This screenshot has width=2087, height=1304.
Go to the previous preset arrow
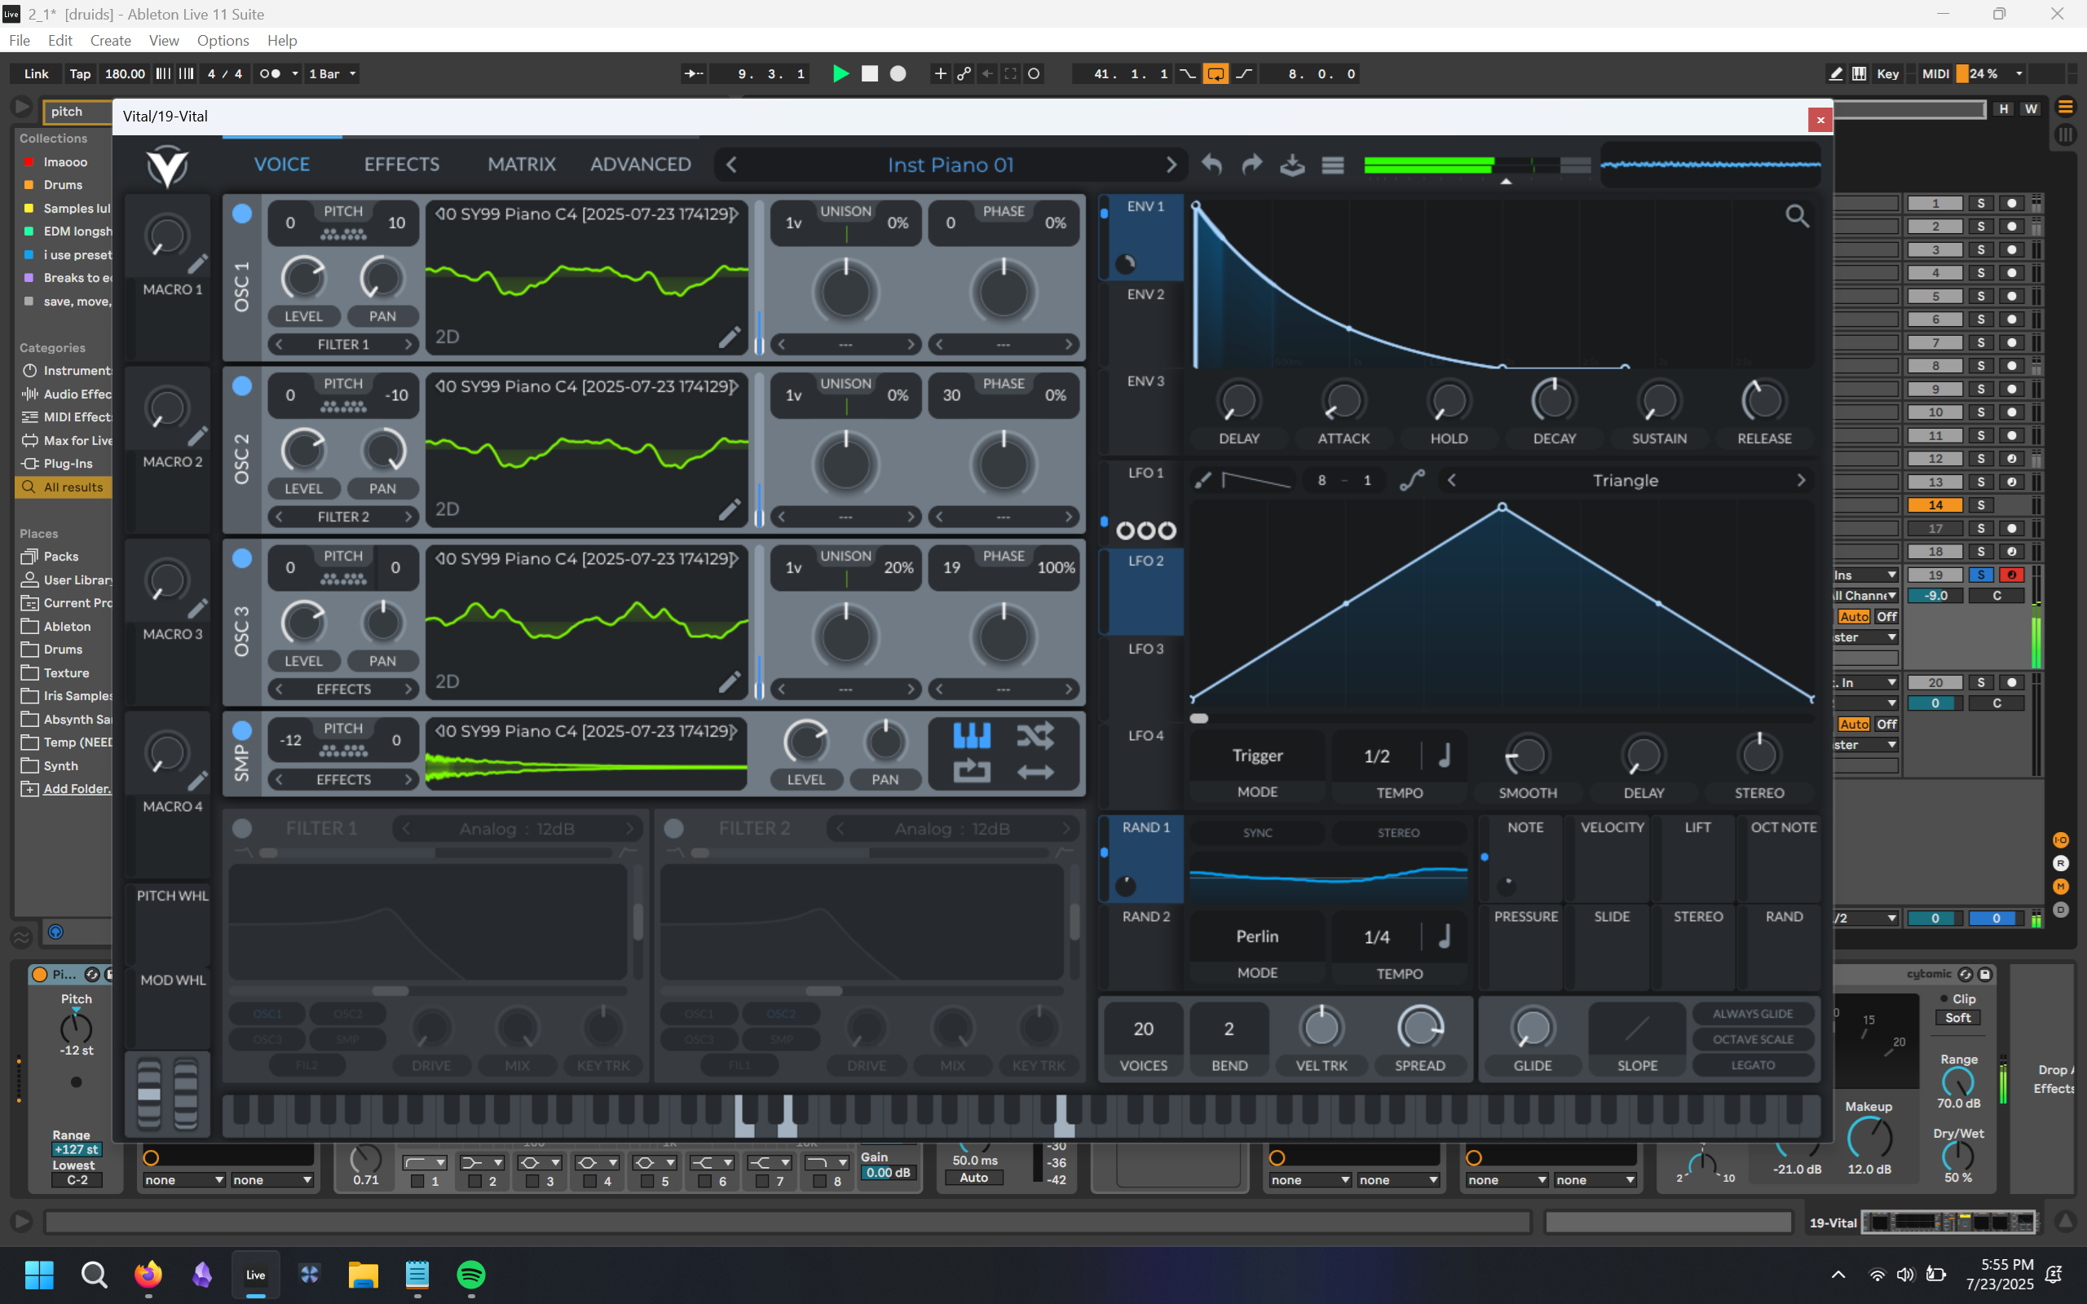coord(731,165)
